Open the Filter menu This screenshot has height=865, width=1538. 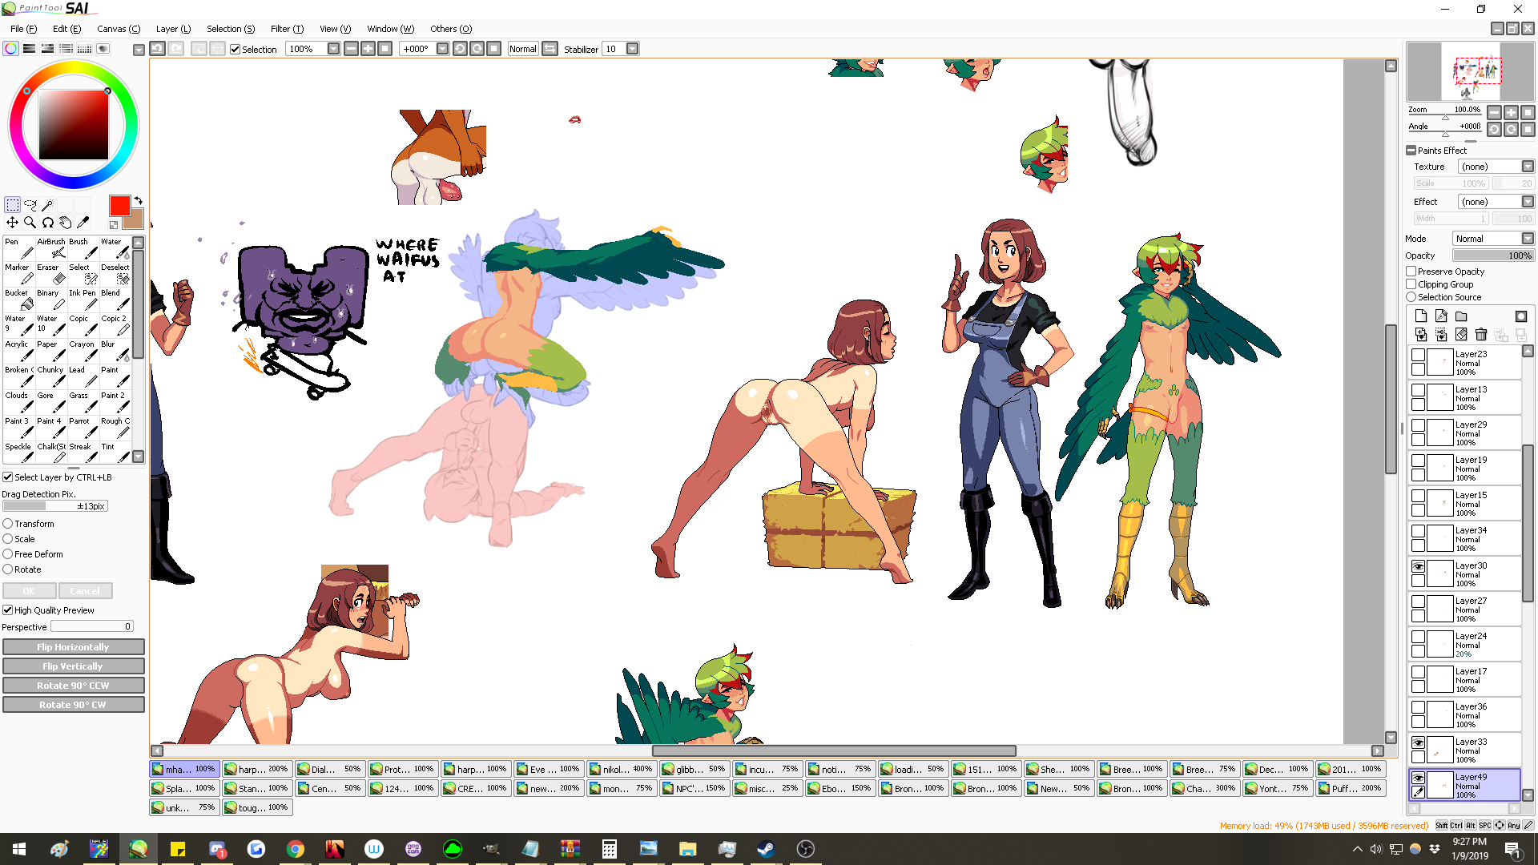click(287, 29)
